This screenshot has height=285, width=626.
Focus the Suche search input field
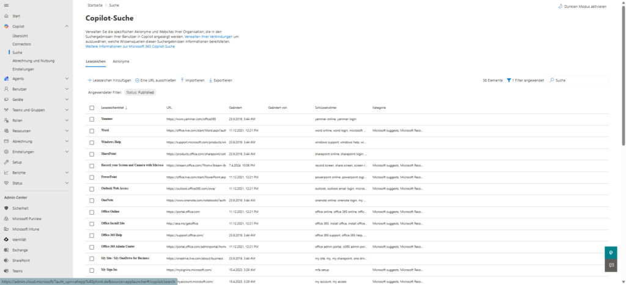581,80
